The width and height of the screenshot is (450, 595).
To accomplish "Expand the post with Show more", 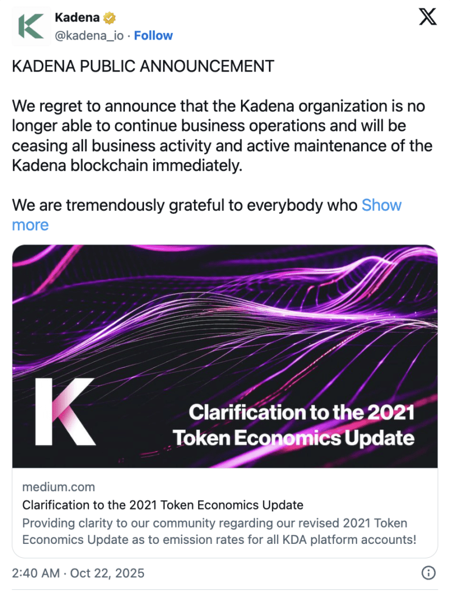I will pyautogui.click(x=381, y=205).
